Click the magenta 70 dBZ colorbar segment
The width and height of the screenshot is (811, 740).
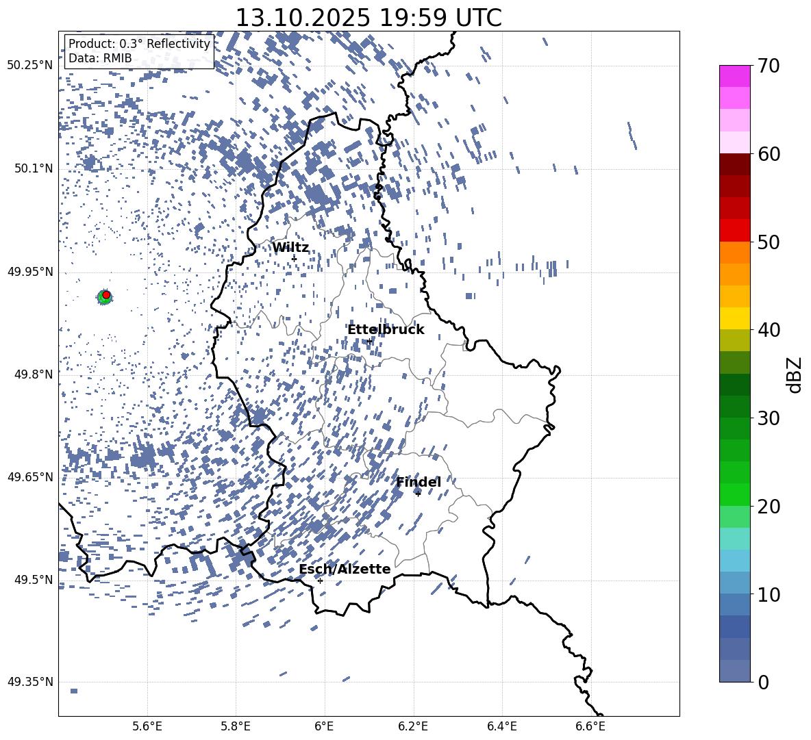[x=735, y=76]
